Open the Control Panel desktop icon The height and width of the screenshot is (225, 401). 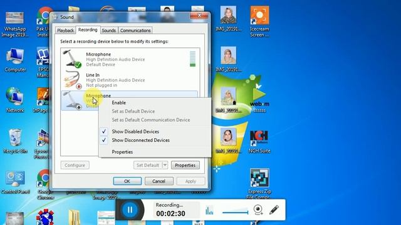point(15,182)
